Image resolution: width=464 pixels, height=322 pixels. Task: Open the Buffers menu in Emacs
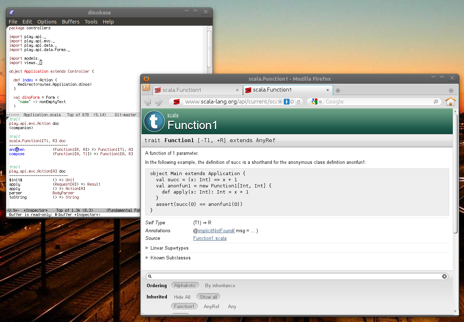coord(70,21)
